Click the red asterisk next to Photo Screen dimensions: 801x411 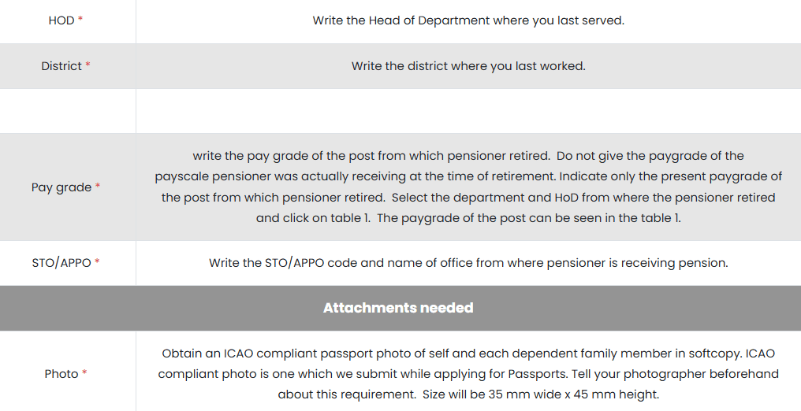pos(84,374)
